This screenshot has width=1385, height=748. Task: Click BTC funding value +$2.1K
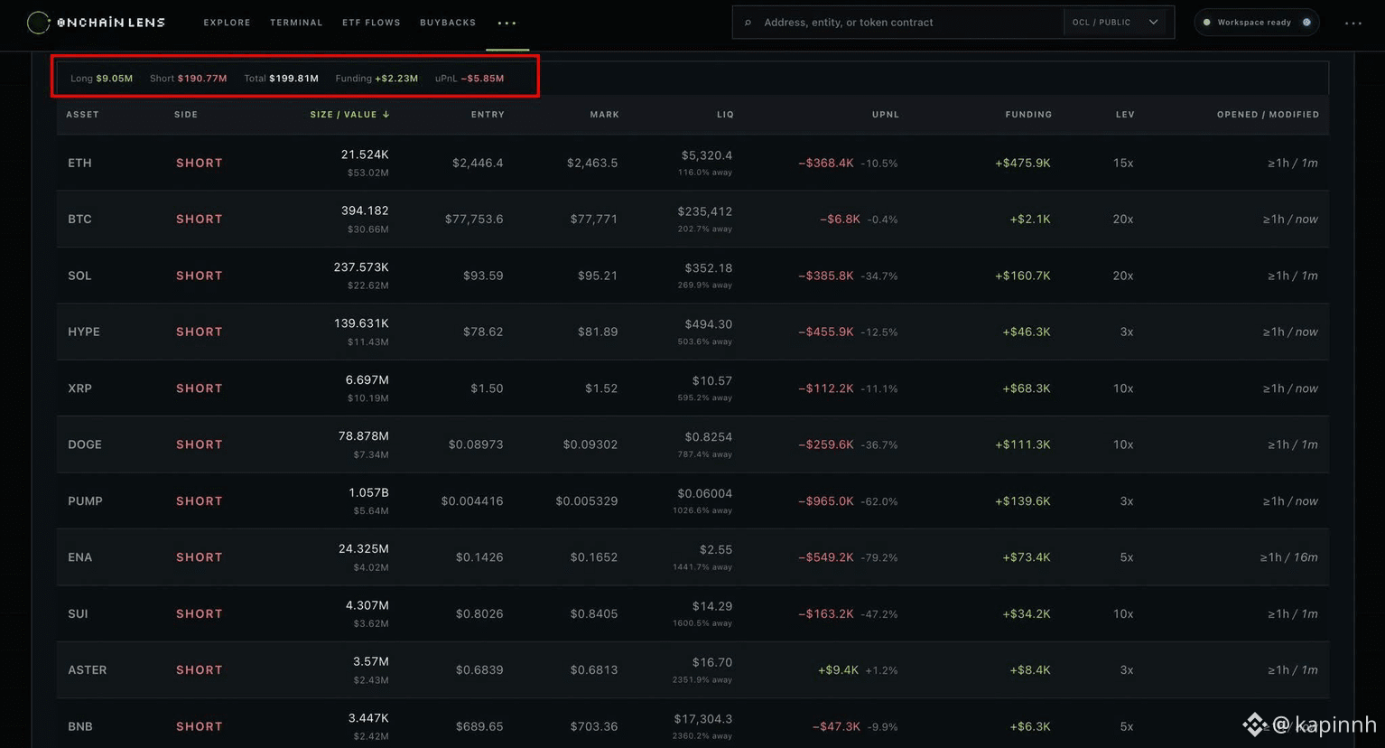click(x=1030, y=220)
